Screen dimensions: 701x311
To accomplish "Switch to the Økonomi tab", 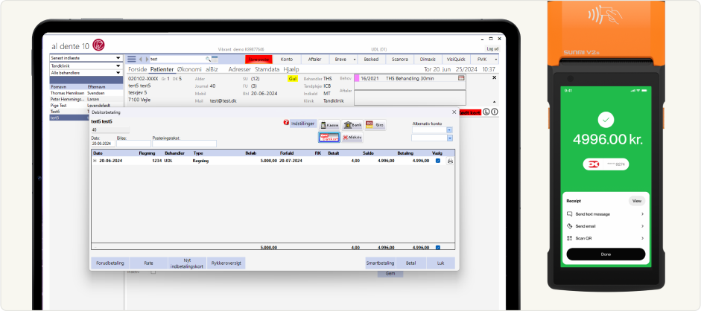I will (x=189, y=69).
